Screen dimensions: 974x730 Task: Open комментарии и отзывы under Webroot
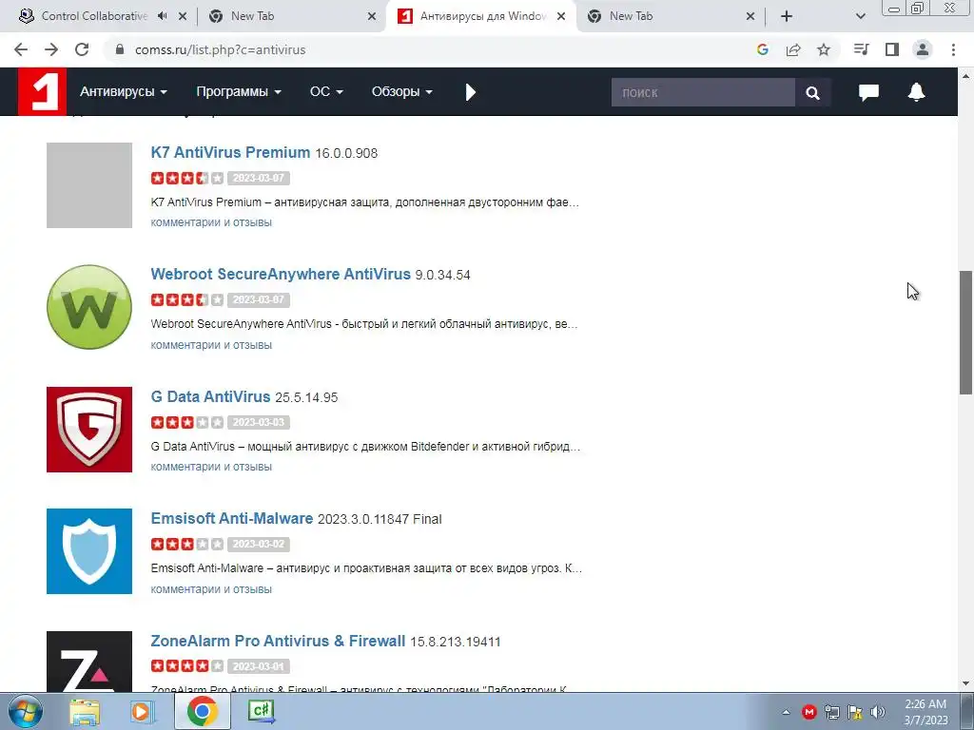click(x=211, y=344)
